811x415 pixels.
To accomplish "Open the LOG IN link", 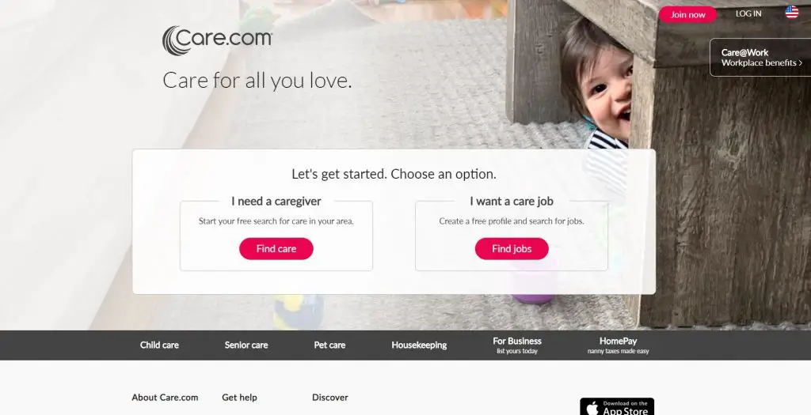I will 748,14.
